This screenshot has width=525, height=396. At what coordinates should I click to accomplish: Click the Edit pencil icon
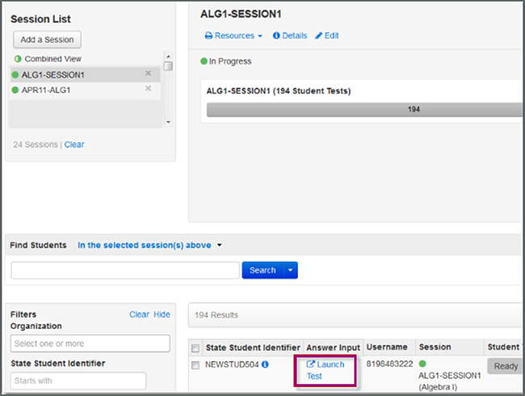pos(319,36)
